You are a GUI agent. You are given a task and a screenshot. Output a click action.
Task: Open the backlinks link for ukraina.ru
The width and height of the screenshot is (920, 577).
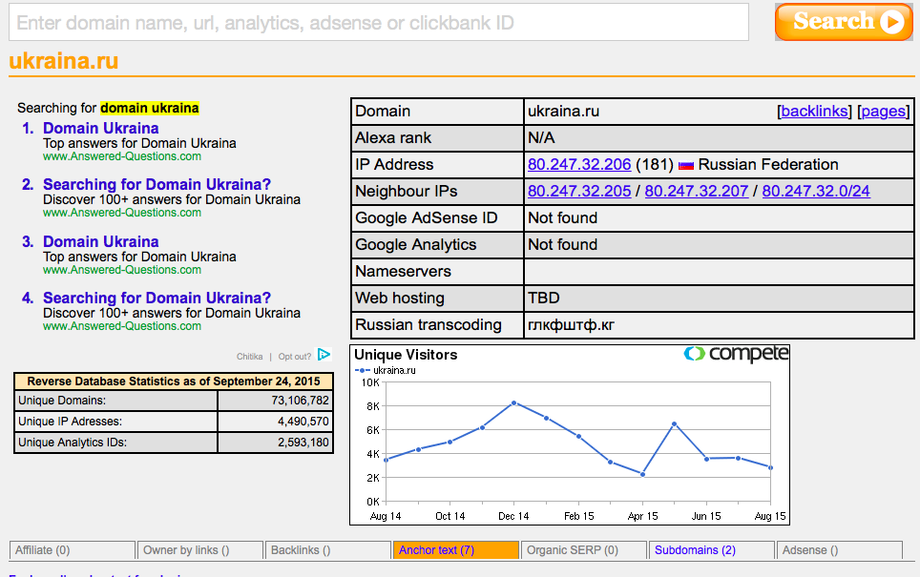coord(814,112)
